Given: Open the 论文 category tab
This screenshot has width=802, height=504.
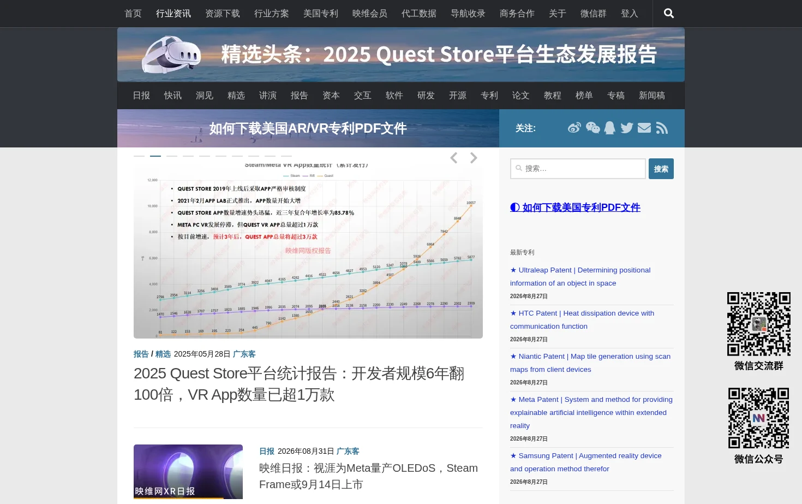Looking at the screenshot, I should (x=521, y=96).
